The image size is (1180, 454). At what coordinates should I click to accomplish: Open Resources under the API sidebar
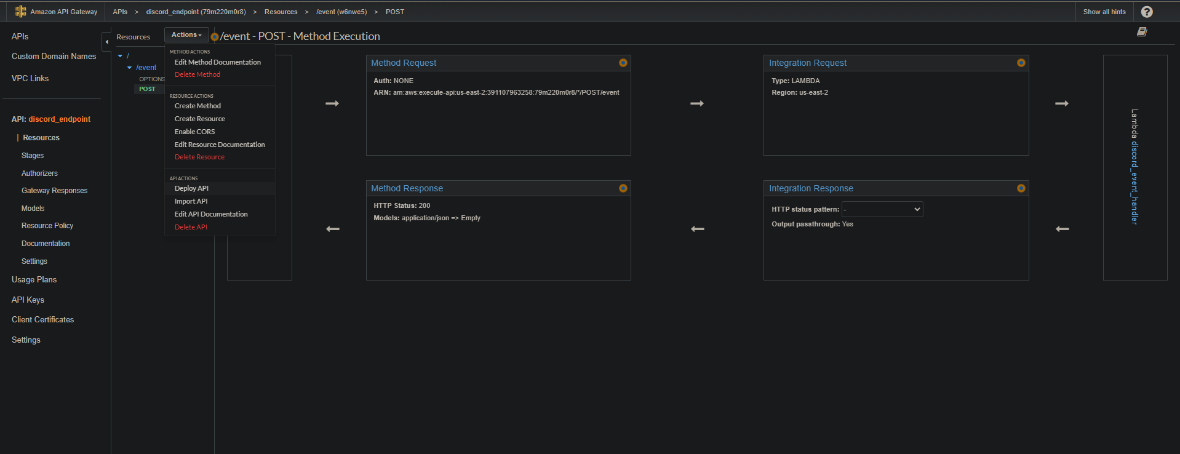[x=41, y=138]
